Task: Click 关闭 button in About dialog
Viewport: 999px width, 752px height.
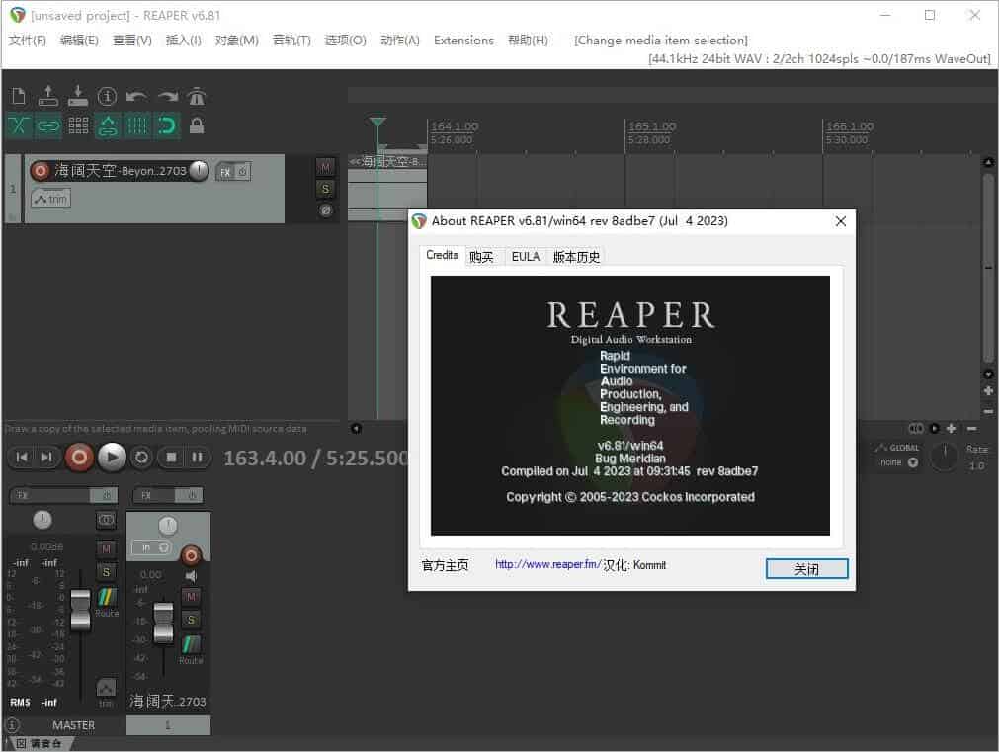Action: [806, 568]
